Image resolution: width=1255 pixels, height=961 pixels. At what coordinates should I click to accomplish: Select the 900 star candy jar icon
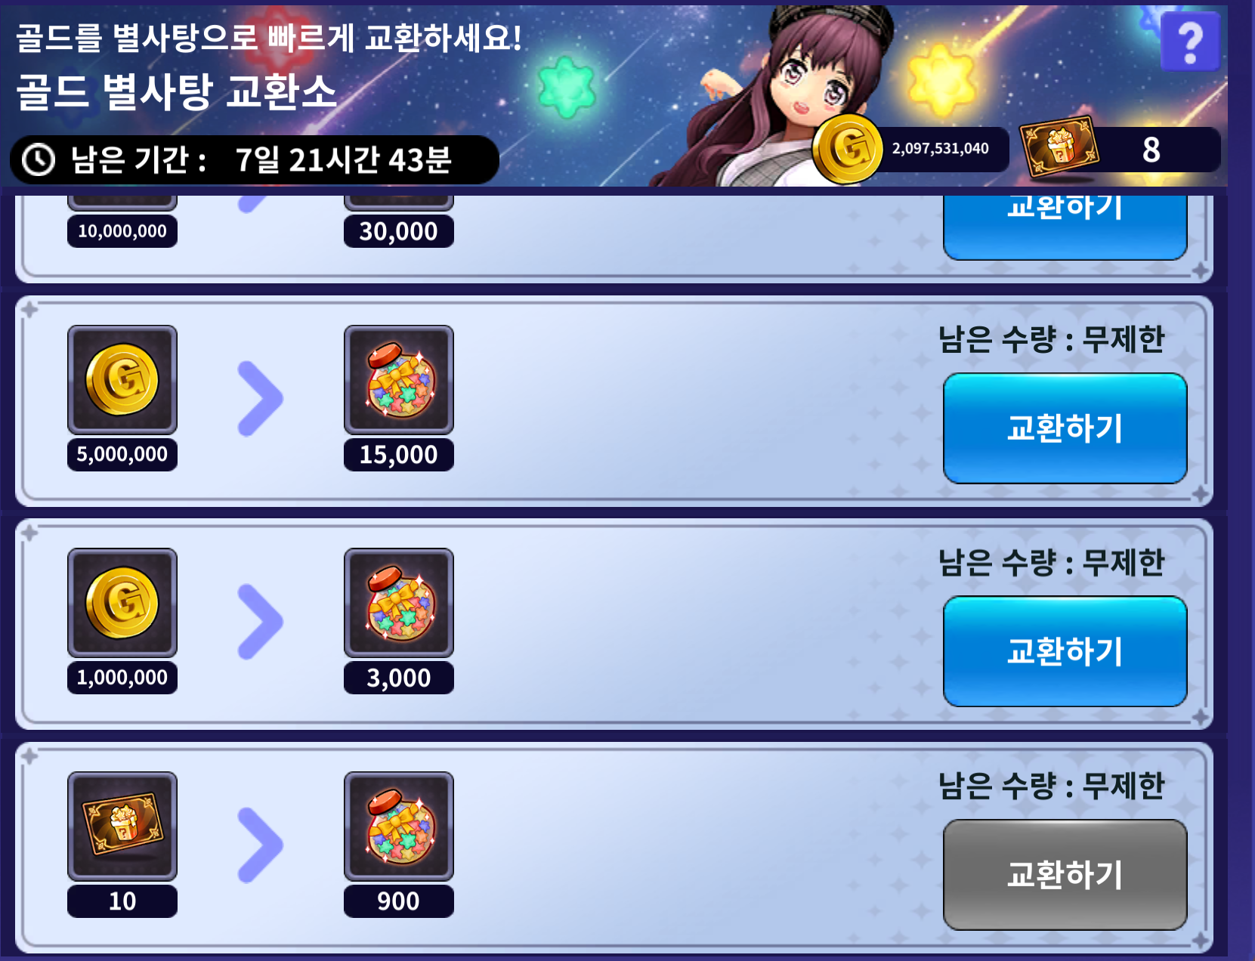click(399, 826)
